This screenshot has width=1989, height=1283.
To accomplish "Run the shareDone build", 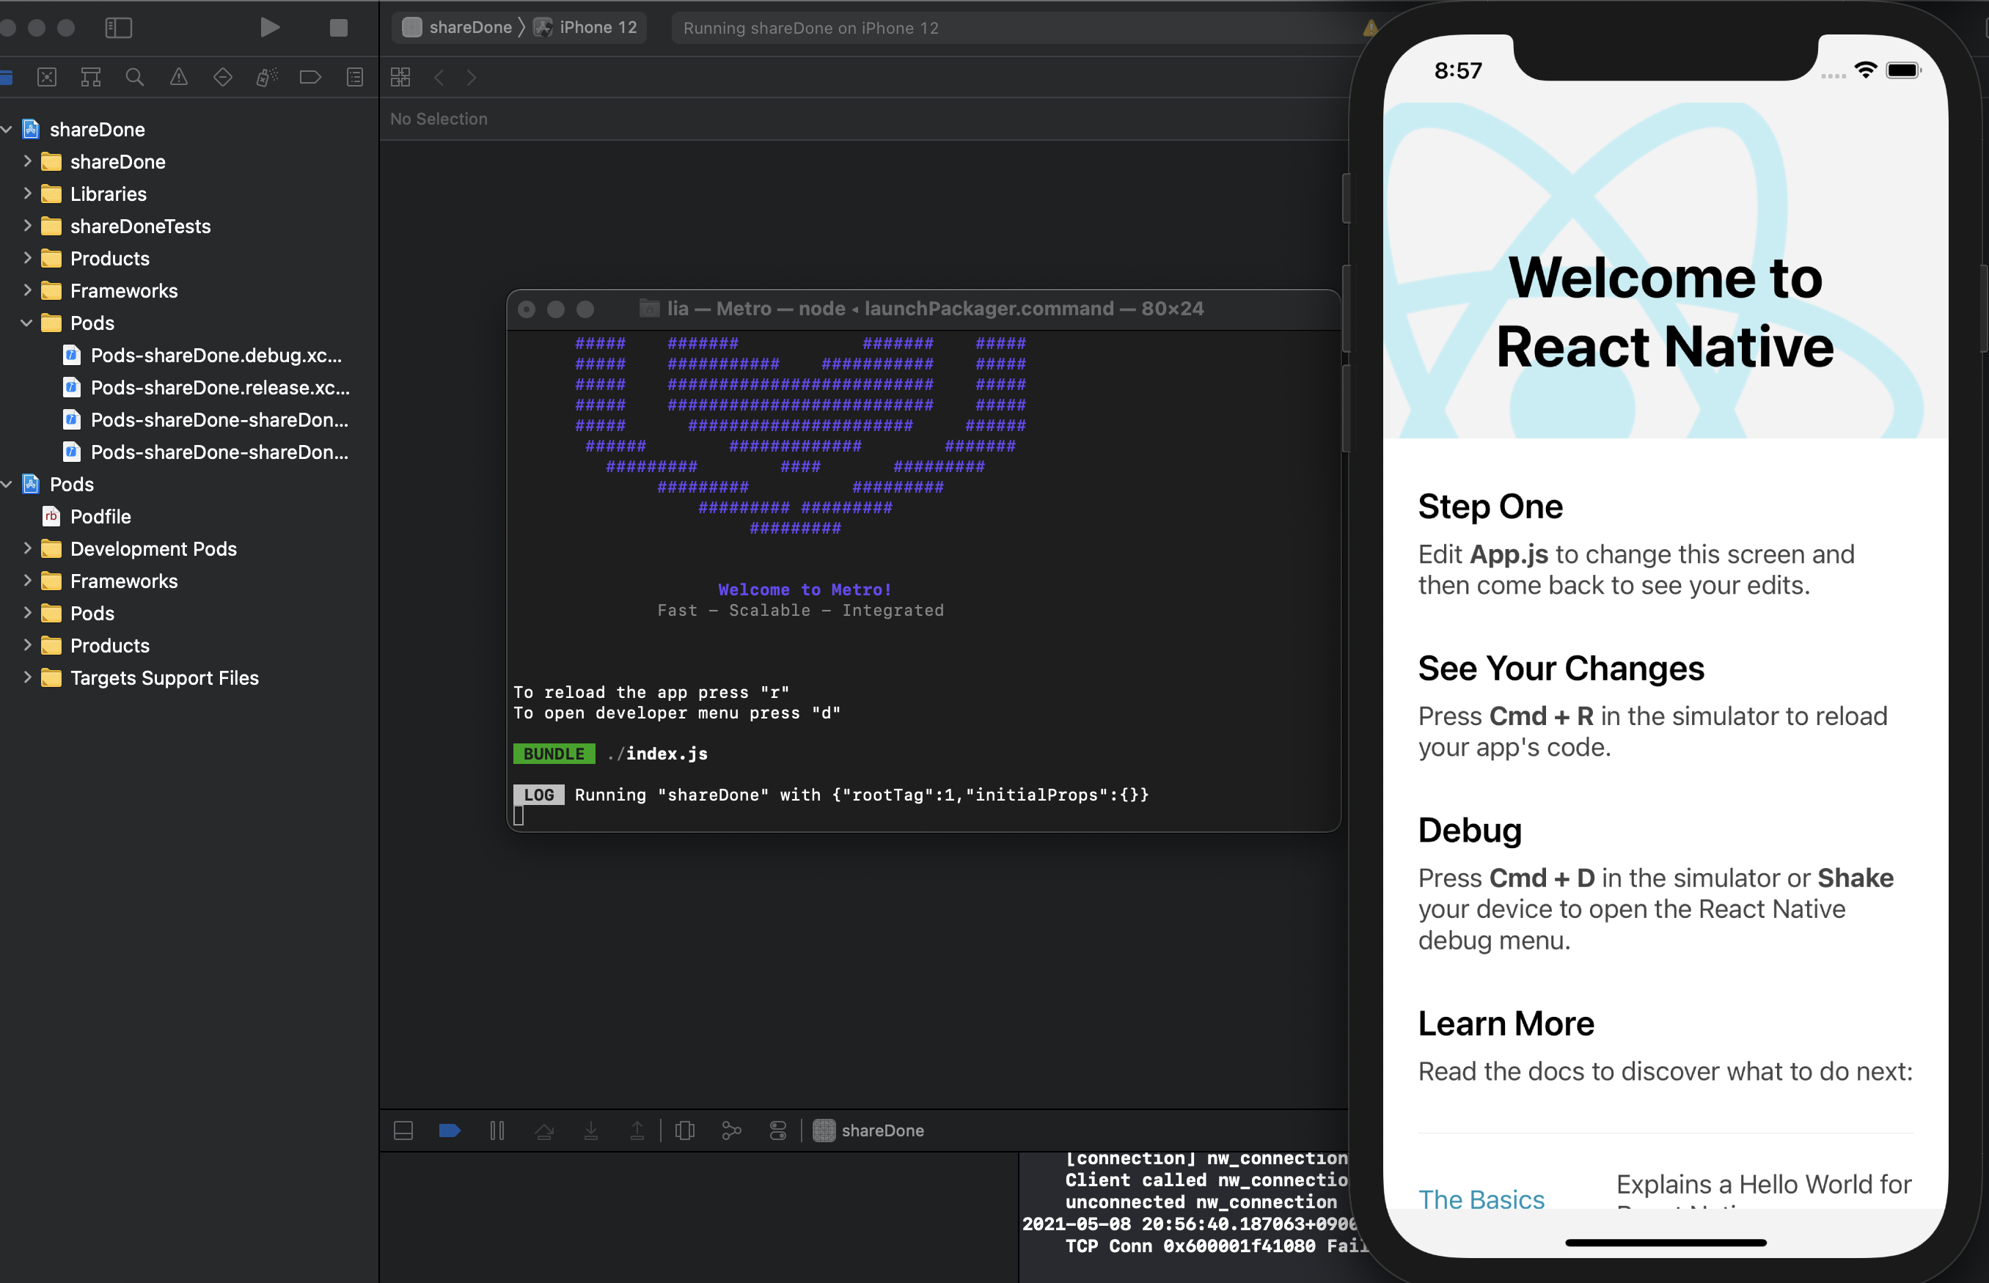I will pos(269,28).
